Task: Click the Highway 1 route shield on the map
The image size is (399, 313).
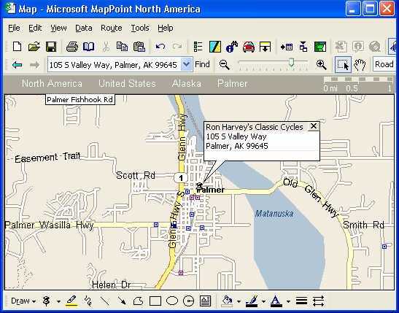Action: [181, 177]
